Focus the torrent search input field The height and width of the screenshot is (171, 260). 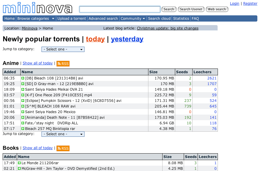point(120,9)
